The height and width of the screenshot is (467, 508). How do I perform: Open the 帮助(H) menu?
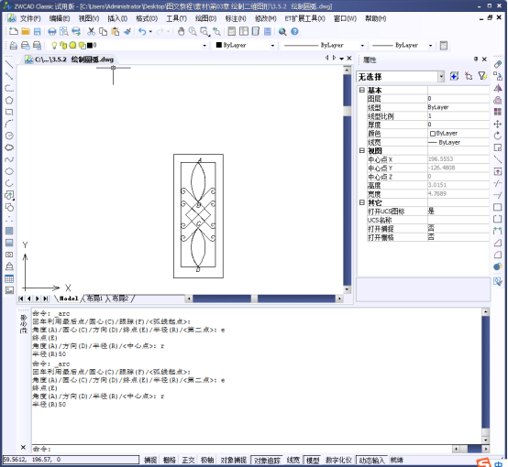[x=375, y=18]
